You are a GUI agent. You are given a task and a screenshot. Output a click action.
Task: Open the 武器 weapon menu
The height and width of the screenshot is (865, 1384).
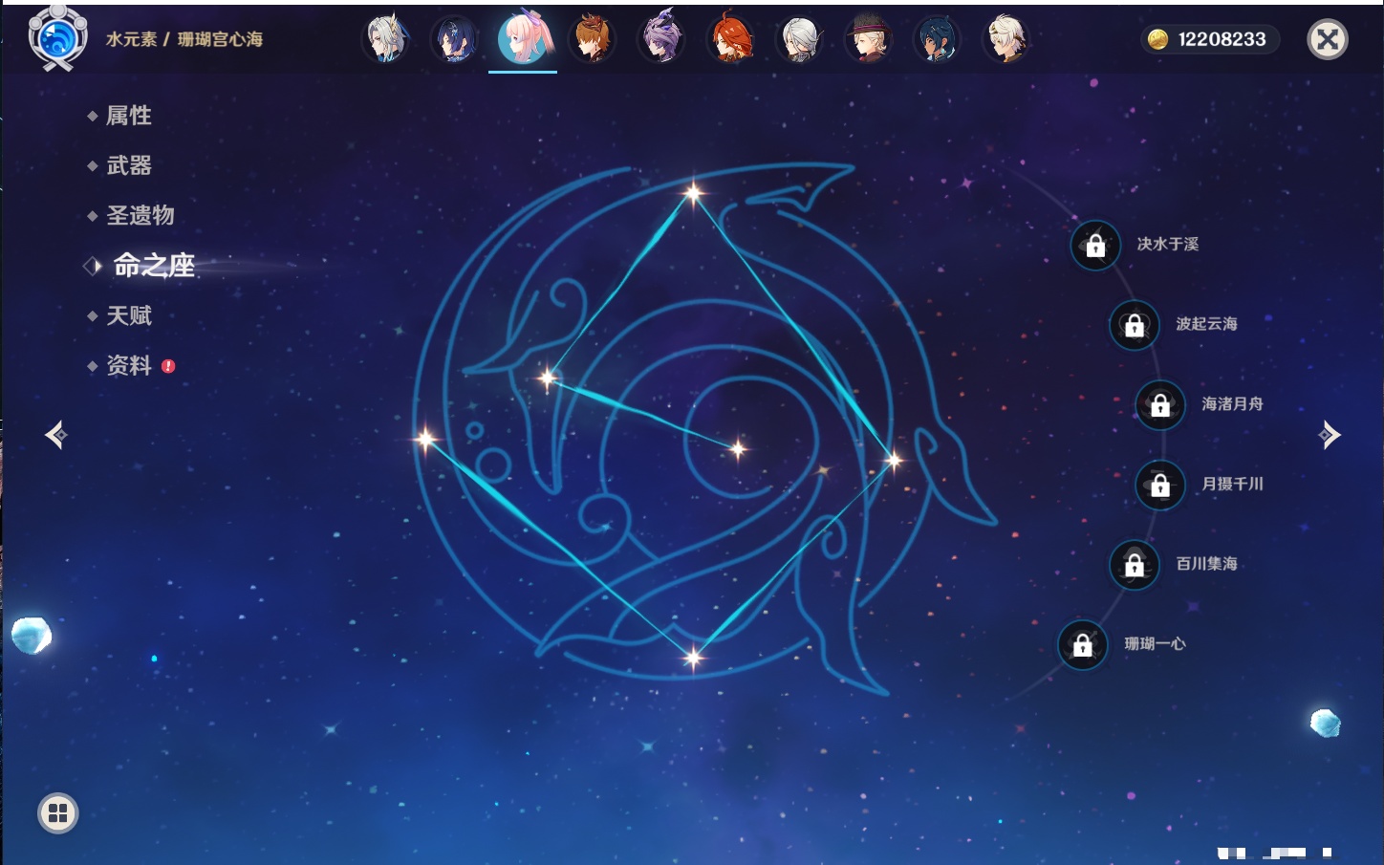pos(129,165)
